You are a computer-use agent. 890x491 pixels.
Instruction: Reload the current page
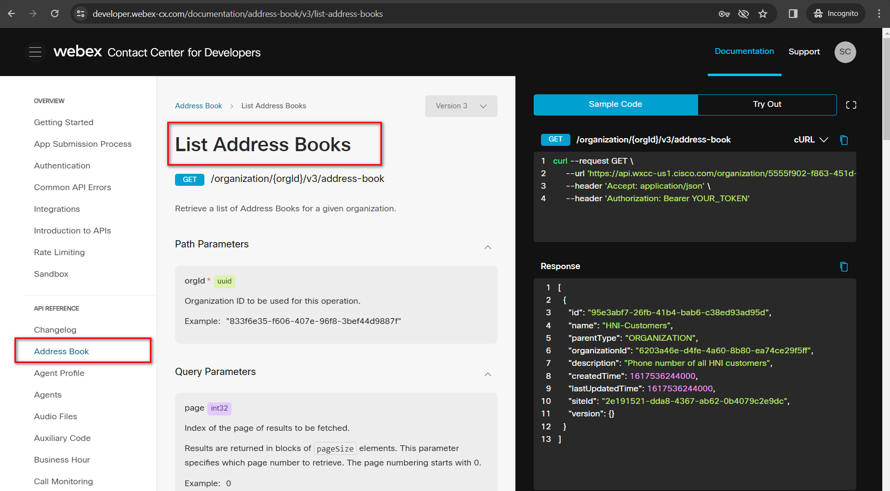pos(55,13)
